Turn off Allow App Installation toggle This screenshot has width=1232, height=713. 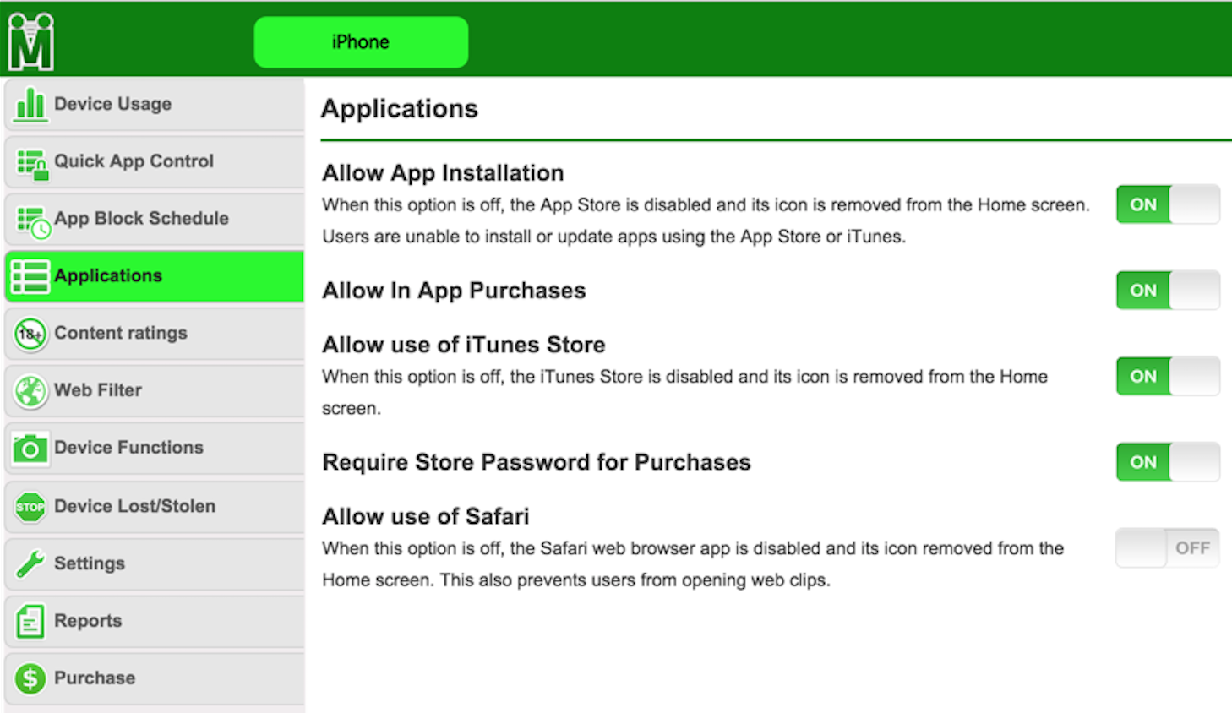pyautogui.click(x=1167, y=204)
